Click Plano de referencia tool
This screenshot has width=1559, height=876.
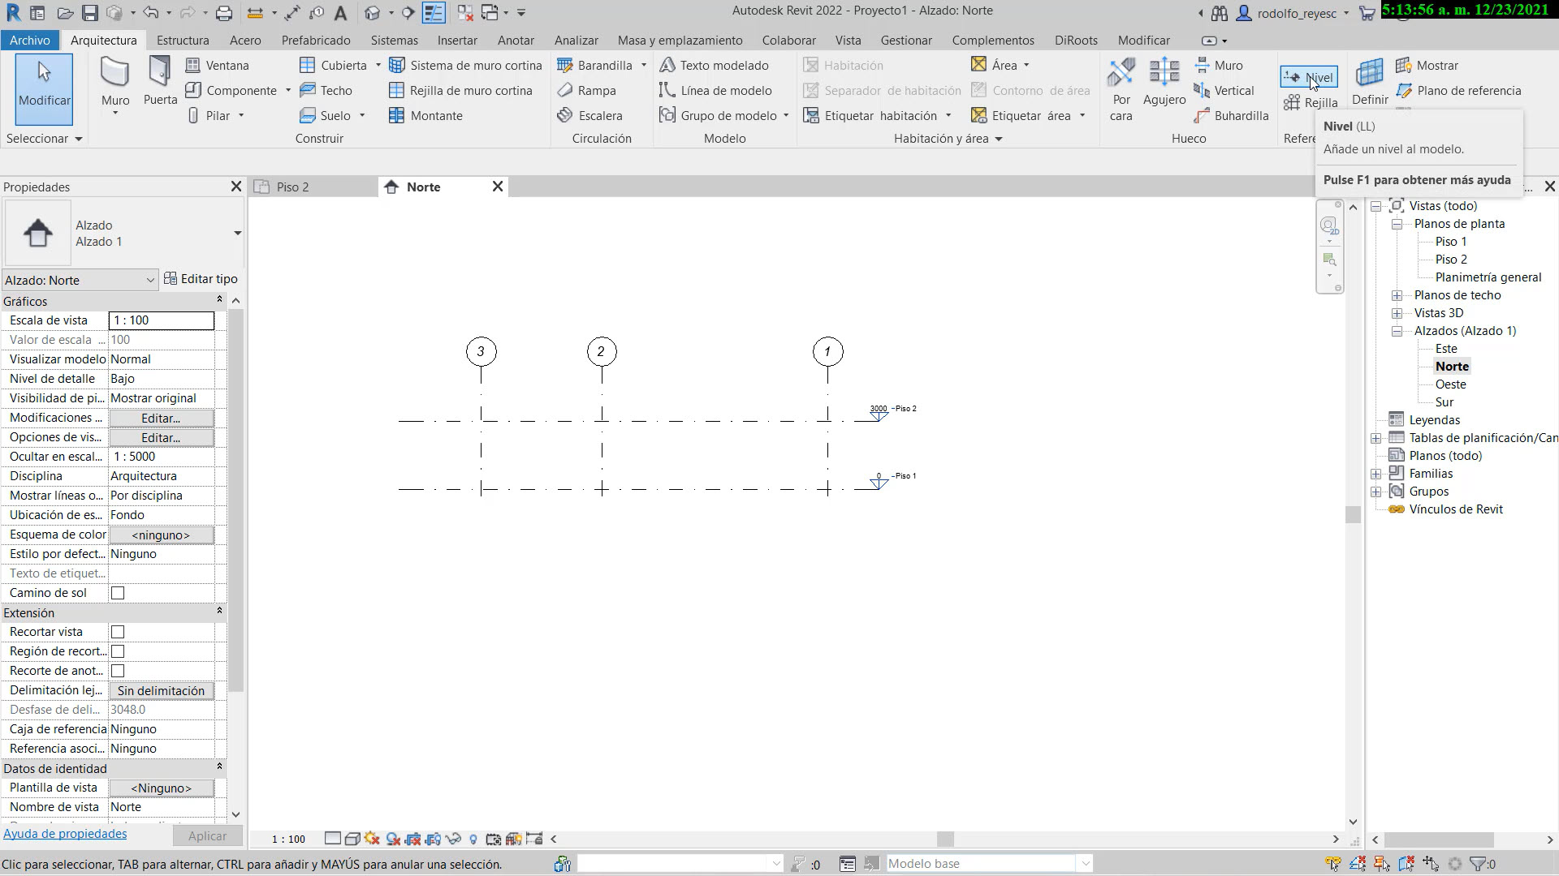tap(1458, 90)
